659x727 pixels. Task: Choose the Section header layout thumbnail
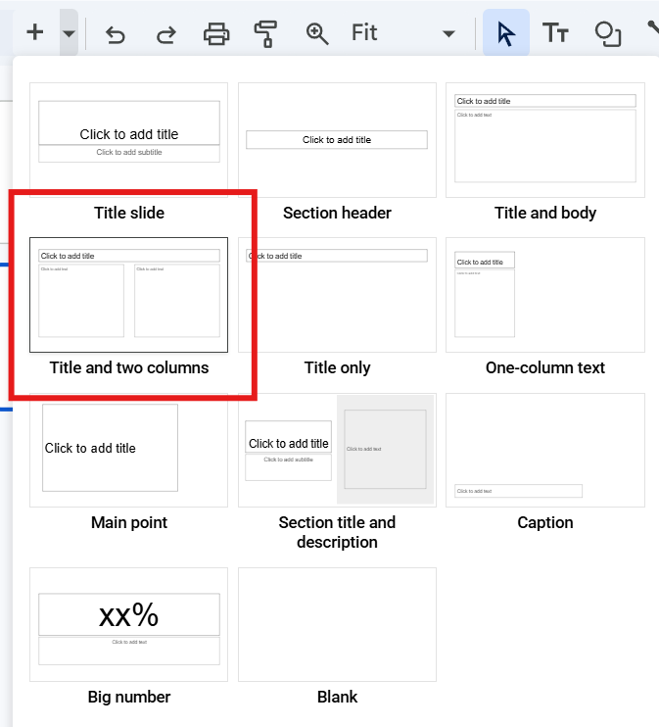[338, 139]
